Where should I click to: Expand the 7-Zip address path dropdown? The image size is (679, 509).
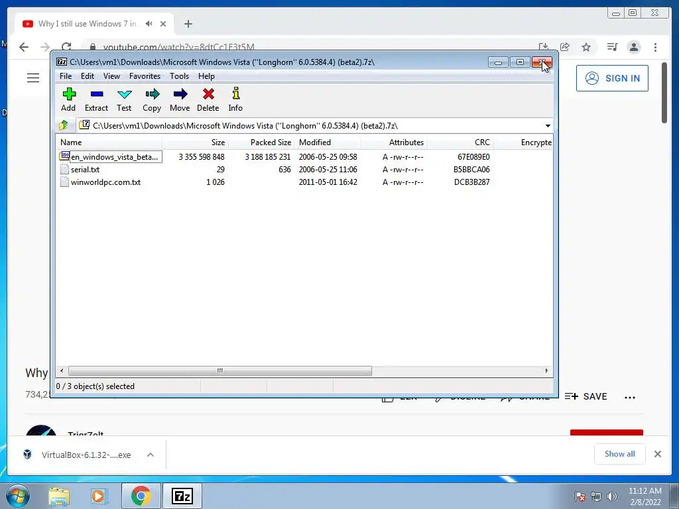(548, 126)
